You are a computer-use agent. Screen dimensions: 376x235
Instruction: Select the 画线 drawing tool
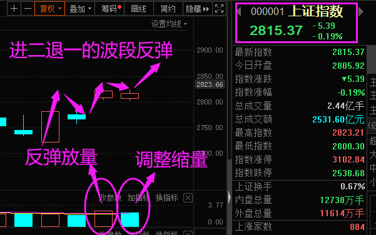click(x=139, y=9)
